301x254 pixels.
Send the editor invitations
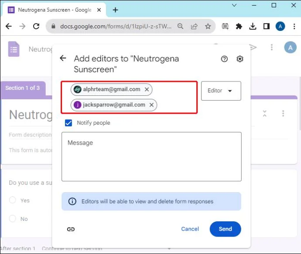(x=226, y=229)
